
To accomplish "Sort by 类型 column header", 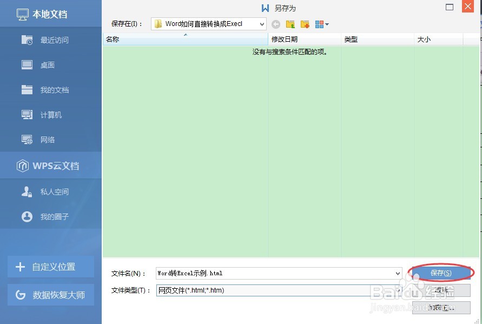I will [x=378, y=40].
